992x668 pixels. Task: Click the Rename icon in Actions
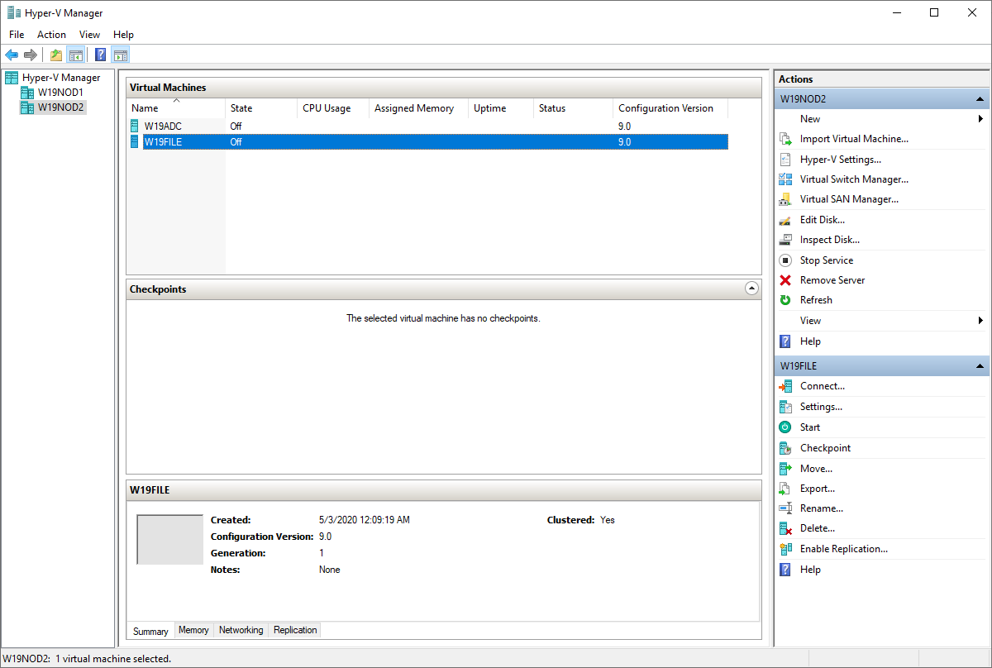coord(785,508)
